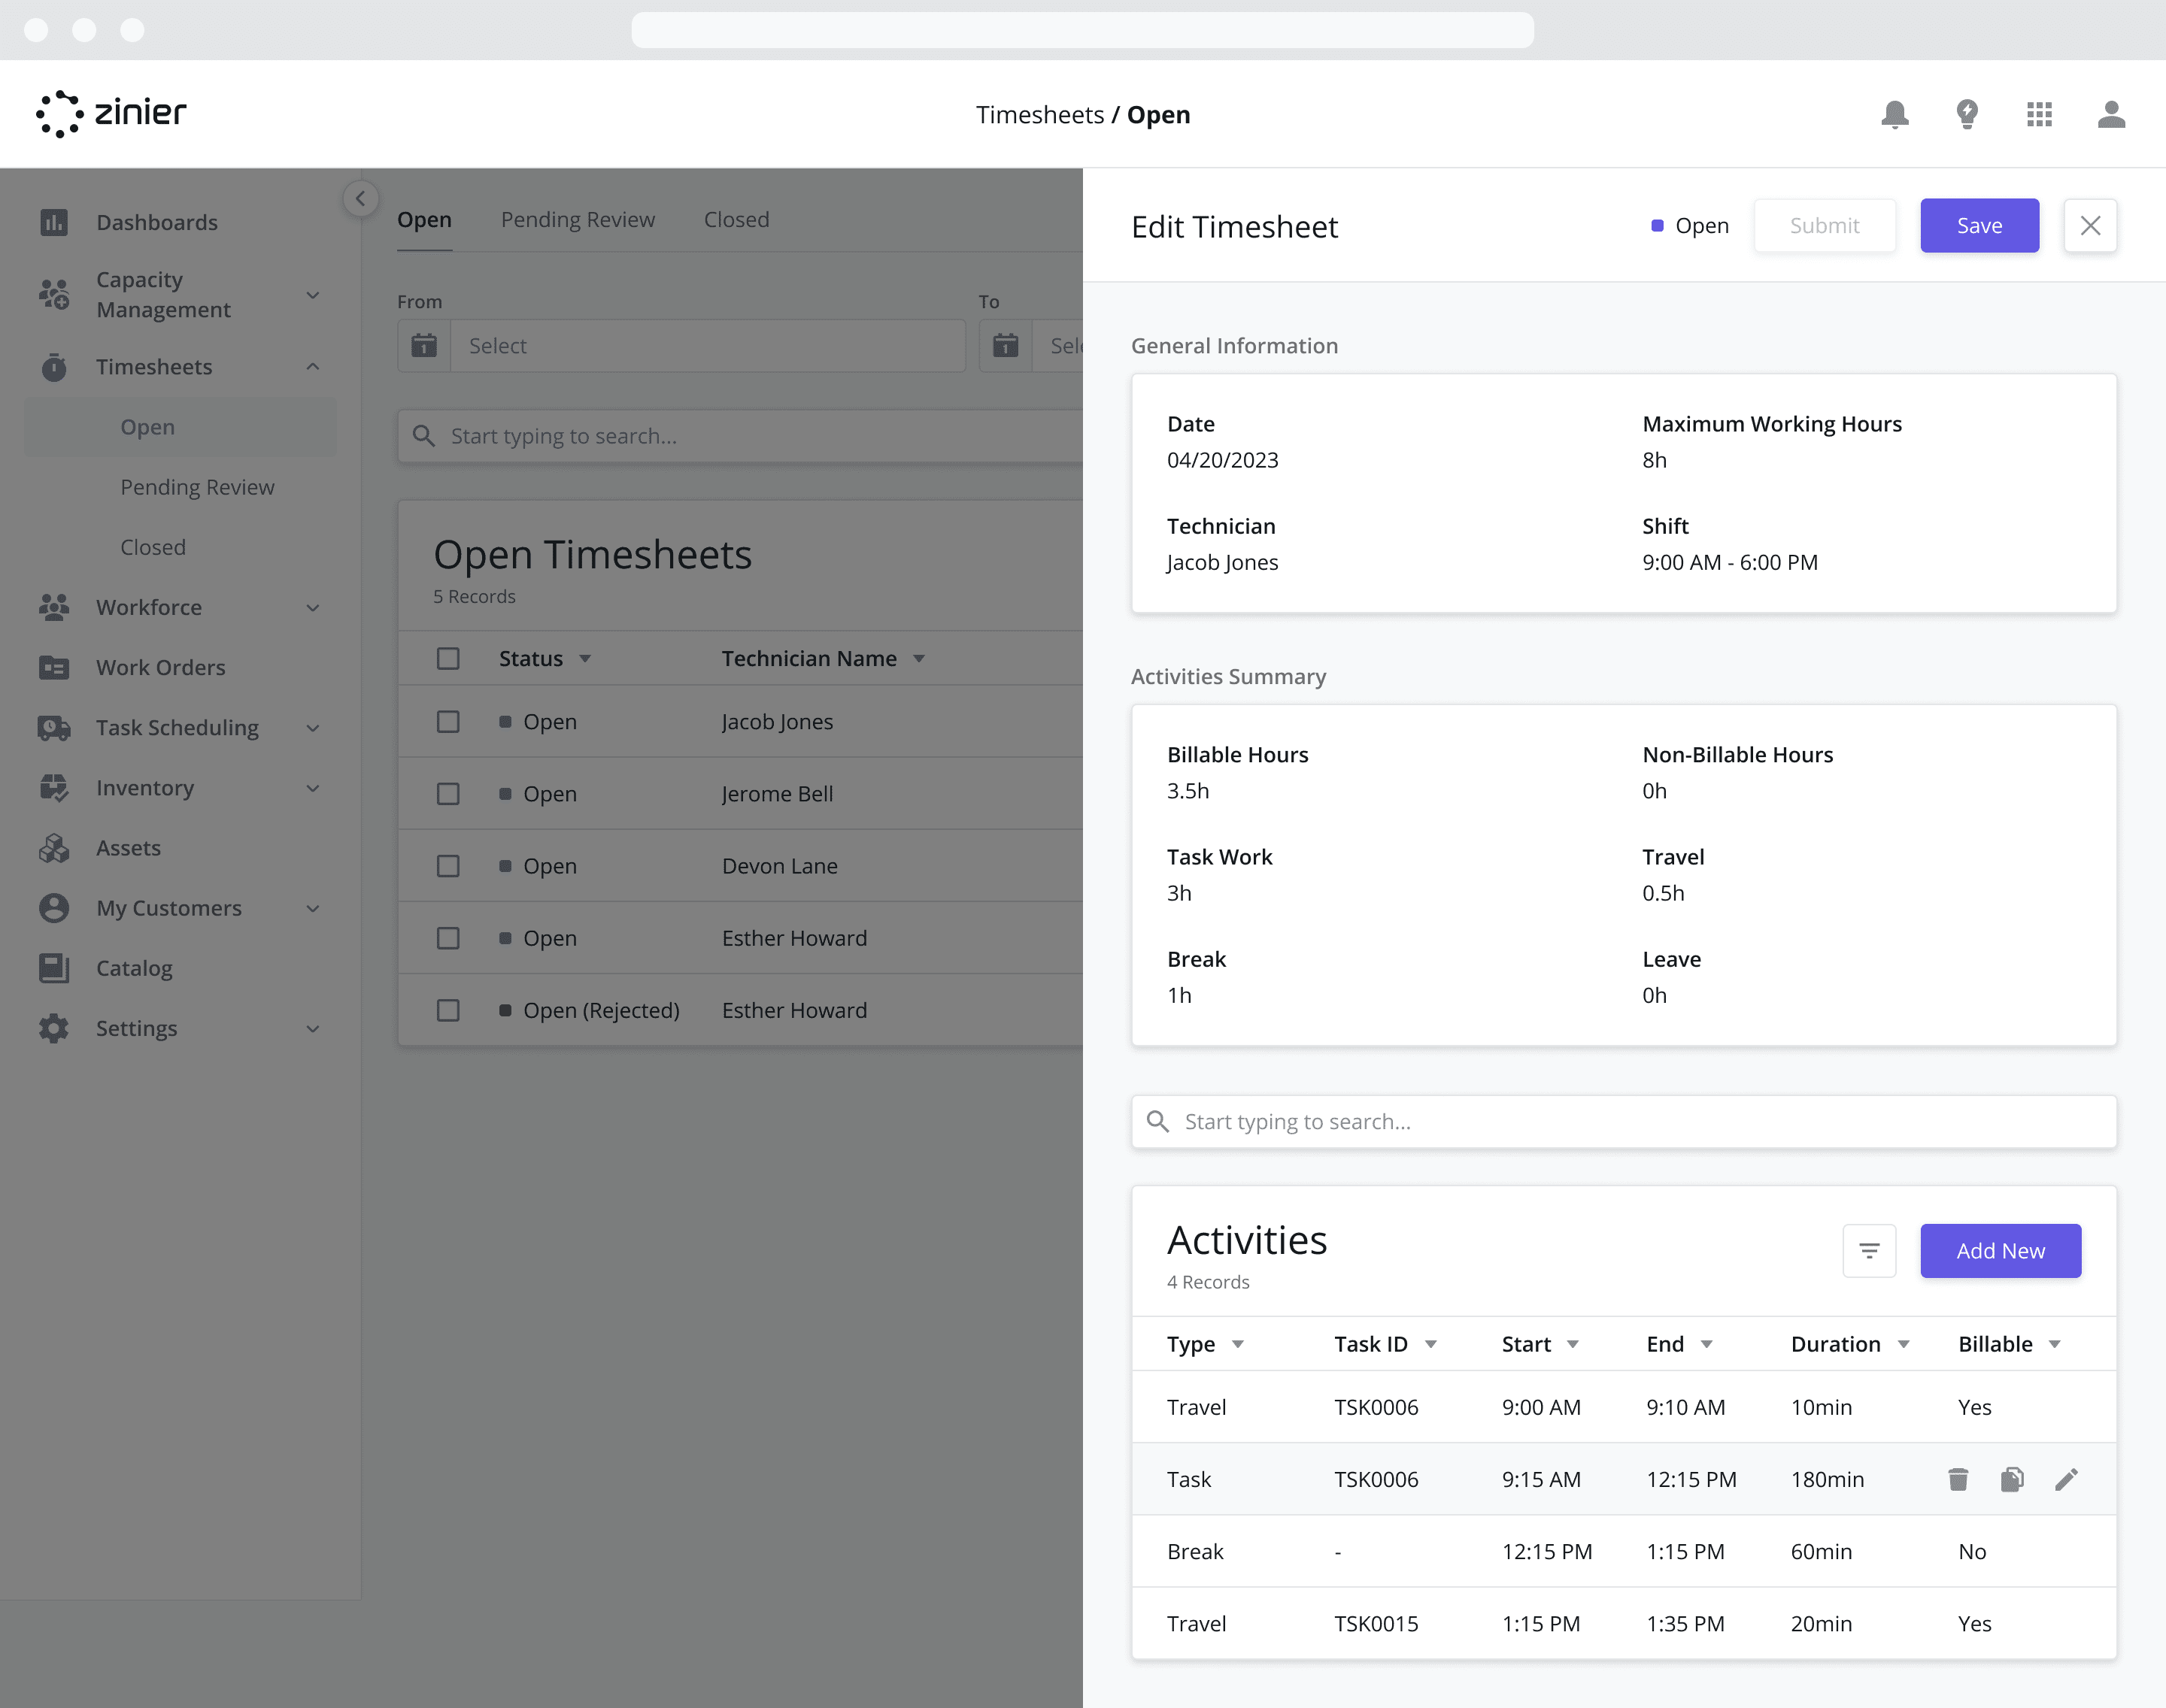Switch to the Open tab
Viewport: 2166px width, 1708px height.
(x=424, y=219)
